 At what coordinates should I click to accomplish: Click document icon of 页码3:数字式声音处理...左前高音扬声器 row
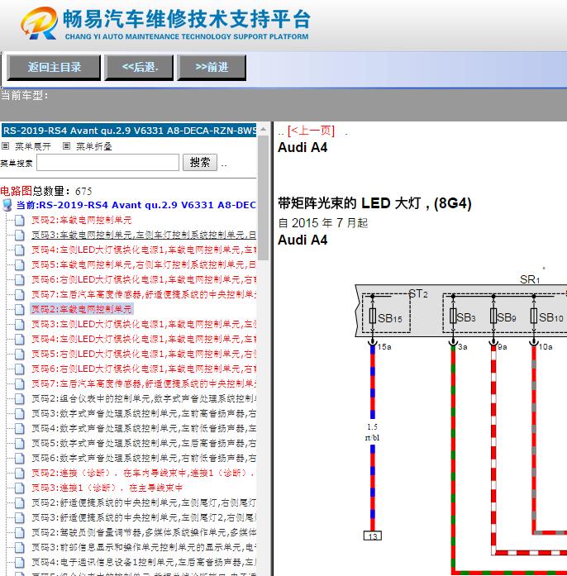click(x=20, y=414)
